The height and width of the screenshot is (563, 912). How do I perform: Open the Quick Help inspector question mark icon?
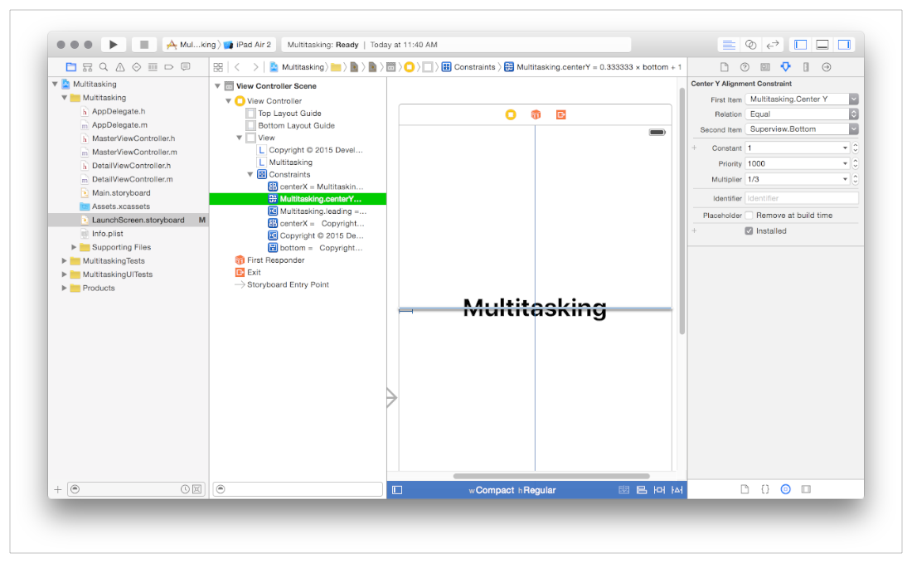point(745,67)
